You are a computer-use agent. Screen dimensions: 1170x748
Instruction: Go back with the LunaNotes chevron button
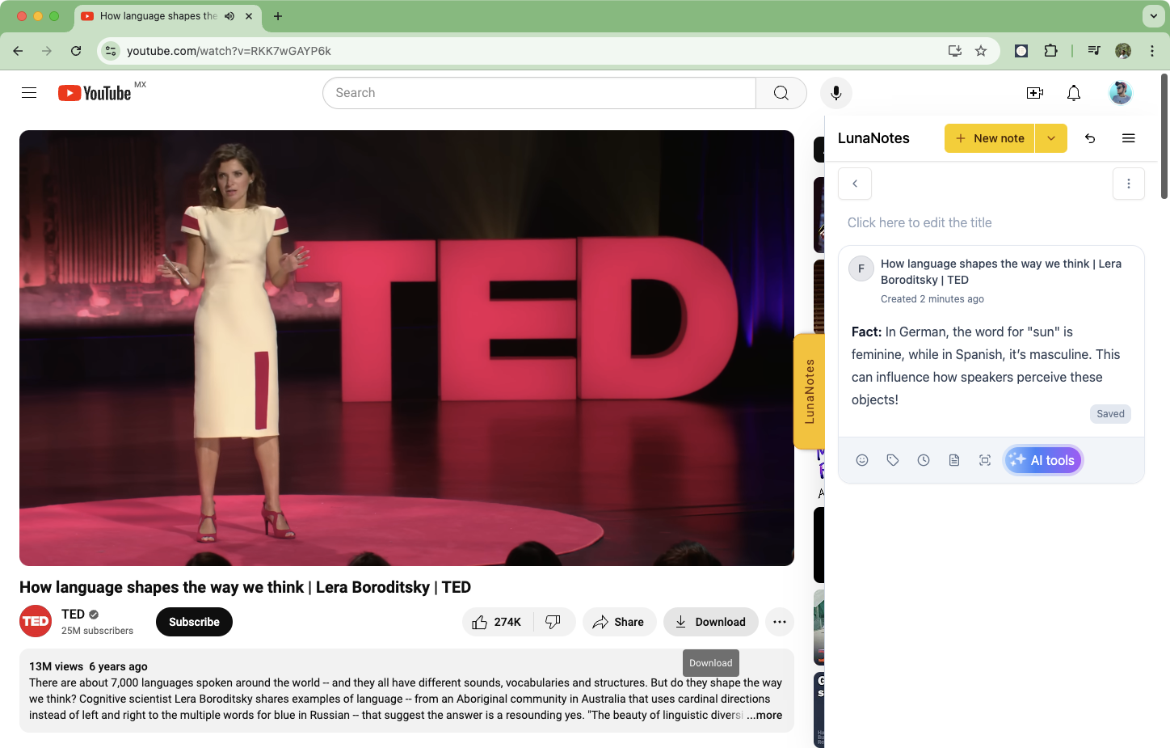click(x=855, y=184)
